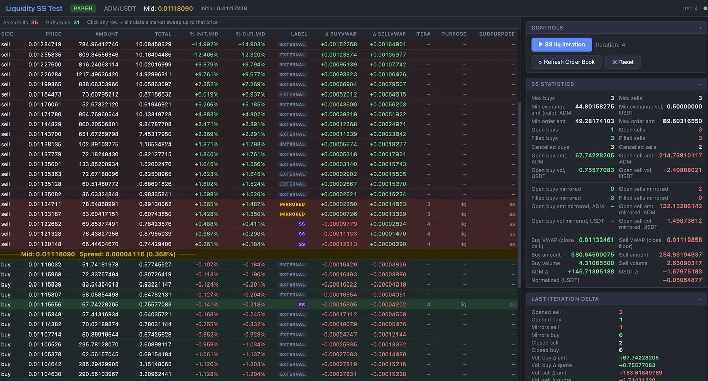Click the SUBPURPOSE column header
Viewport: 708px width, 381px height.
(x=497, y=34)
